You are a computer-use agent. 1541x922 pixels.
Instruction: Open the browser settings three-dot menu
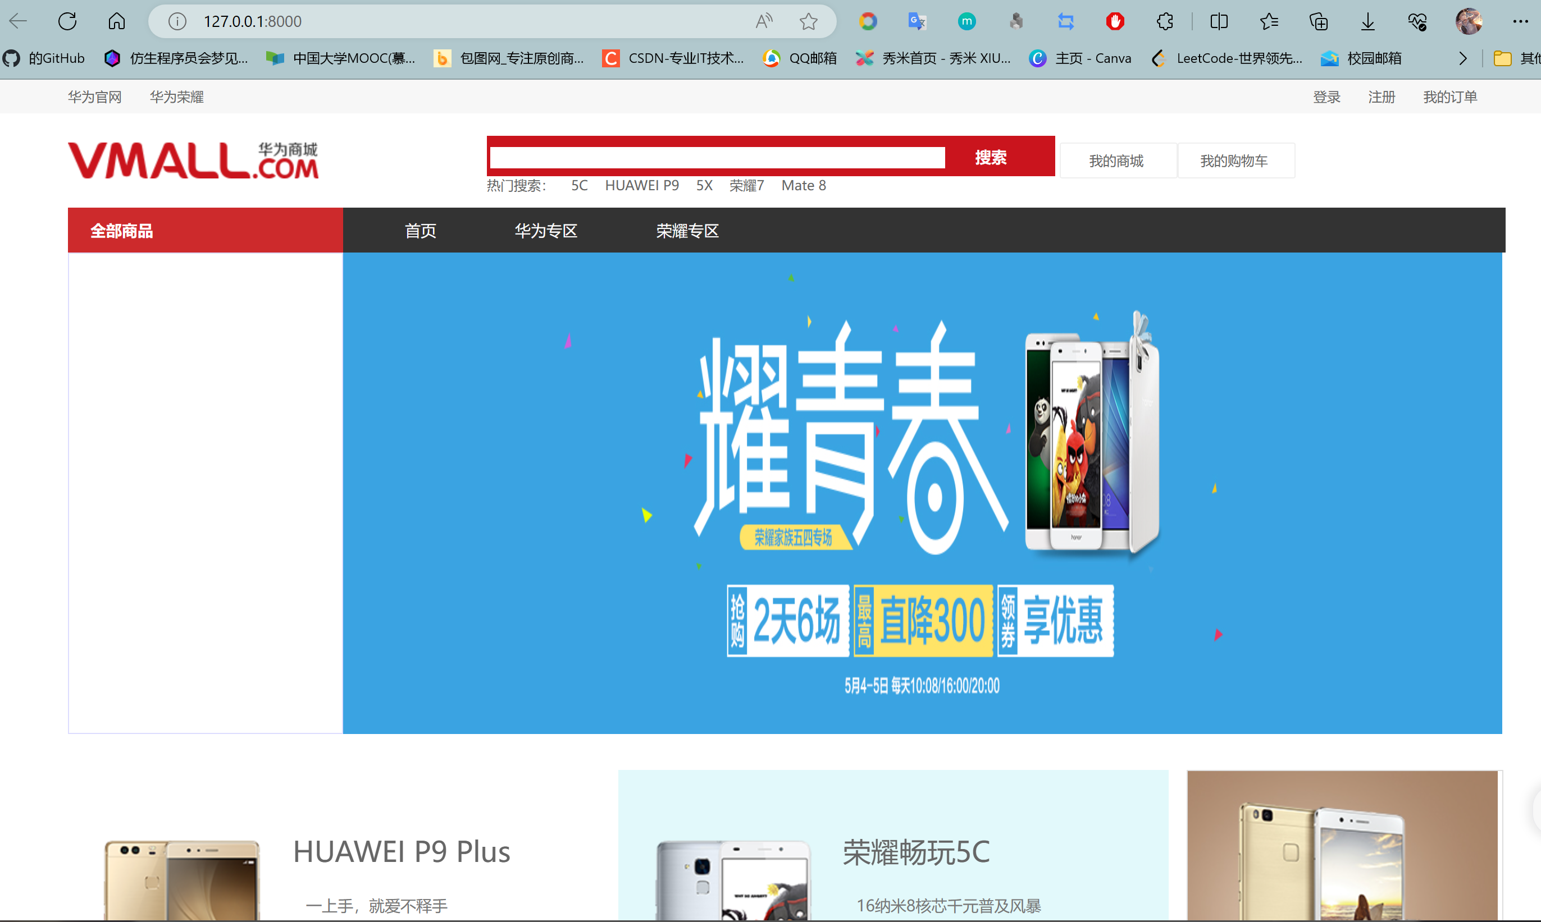tap(1520, 22)
